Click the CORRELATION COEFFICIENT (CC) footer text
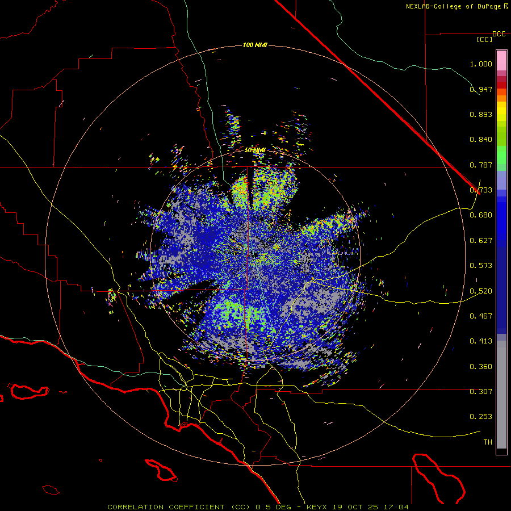Screen dimensions: 511x511 click(x=178, y=507)
